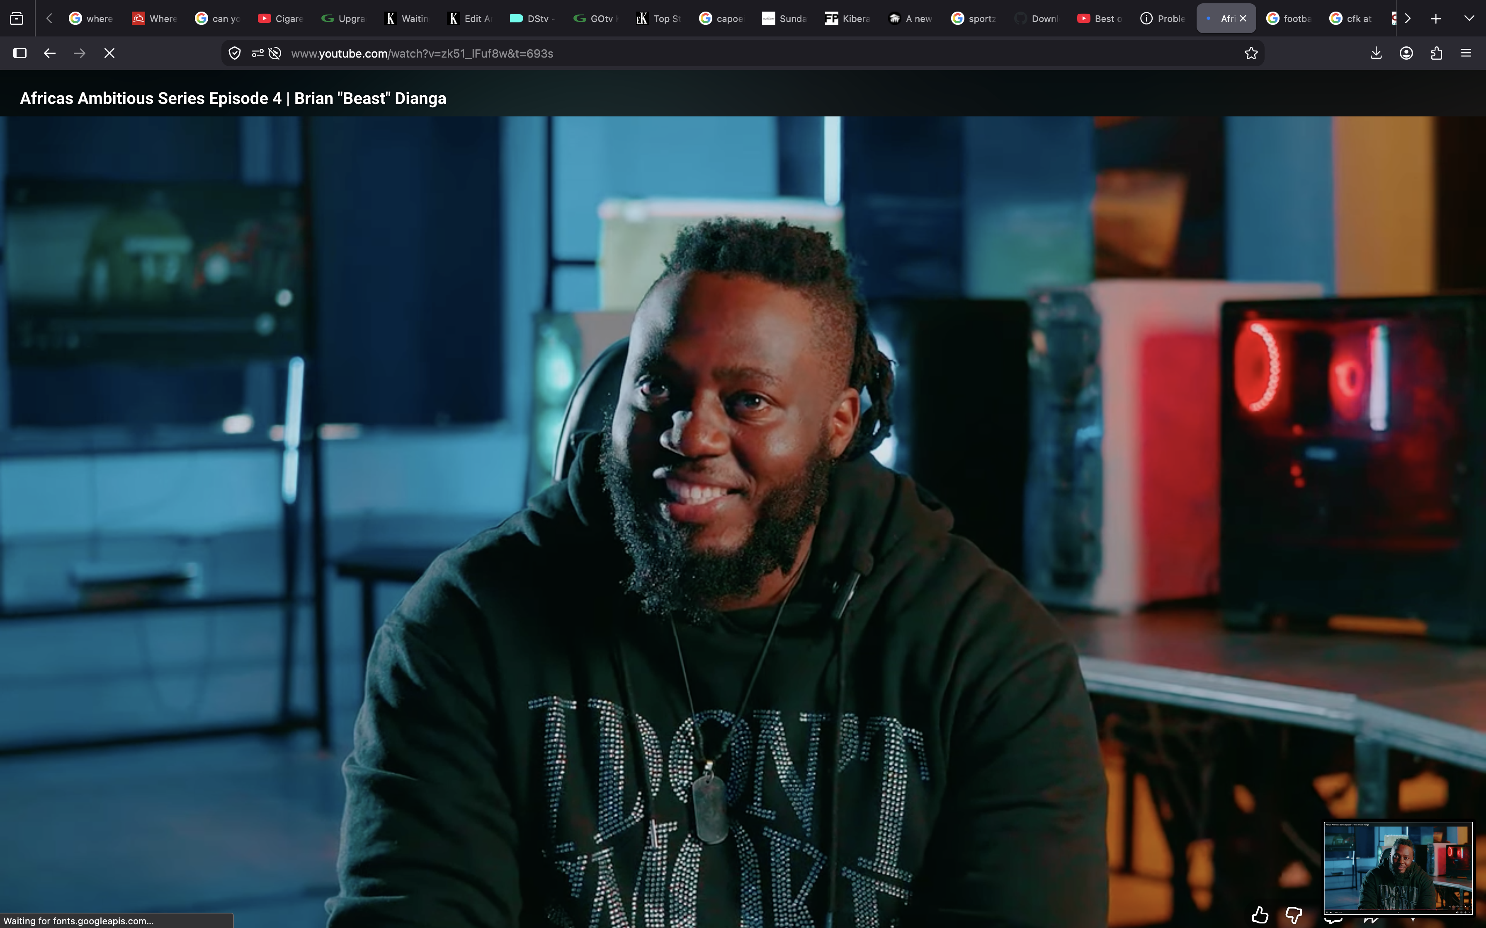The width and height of the screenshot is (1486, 928).
Task: Click the autoplay blocked icon in address bar
Action: 275,53
